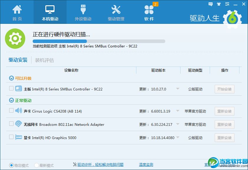
Task: Open the 驱动诊所 troubleshooting link
Action: tap(100, 165)
